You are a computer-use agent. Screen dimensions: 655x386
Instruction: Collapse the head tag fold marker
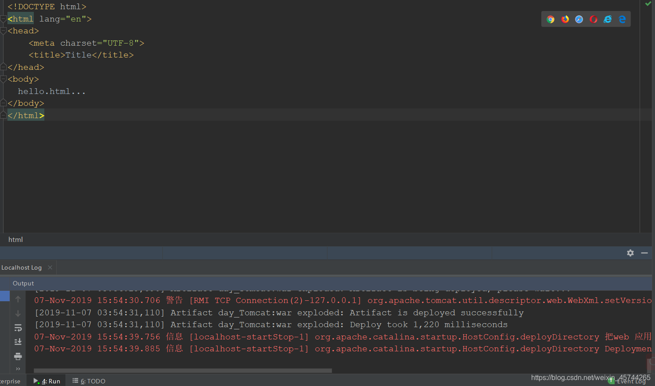pyautogui.click(x=3, y=31)
